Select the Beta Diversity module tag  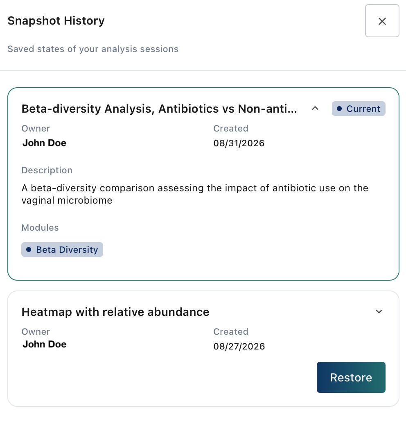[62, 250]
